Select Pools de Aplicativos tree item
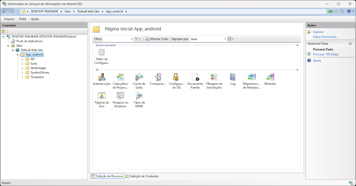The height and width of the screenshot is (186, 356). click(29, 41)
